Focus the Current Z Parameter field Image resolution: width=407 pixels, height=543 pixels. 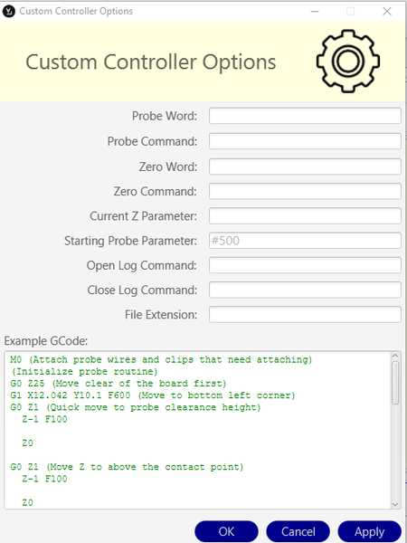pos(305,215)
